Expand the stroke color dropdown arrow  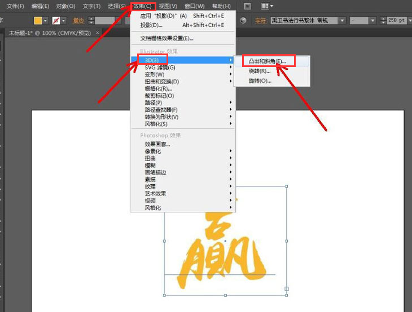(64, 20)
